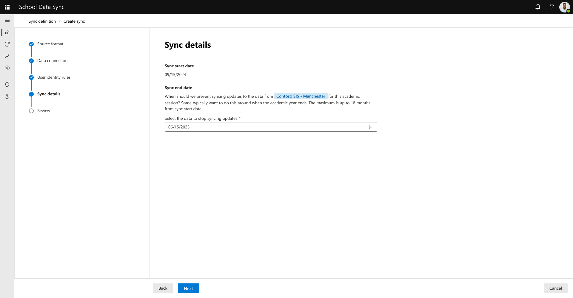Image resolution: width=573 pixels, height=298 pixels.
Task: Select the Data connection step label
Action: point(52,60)
